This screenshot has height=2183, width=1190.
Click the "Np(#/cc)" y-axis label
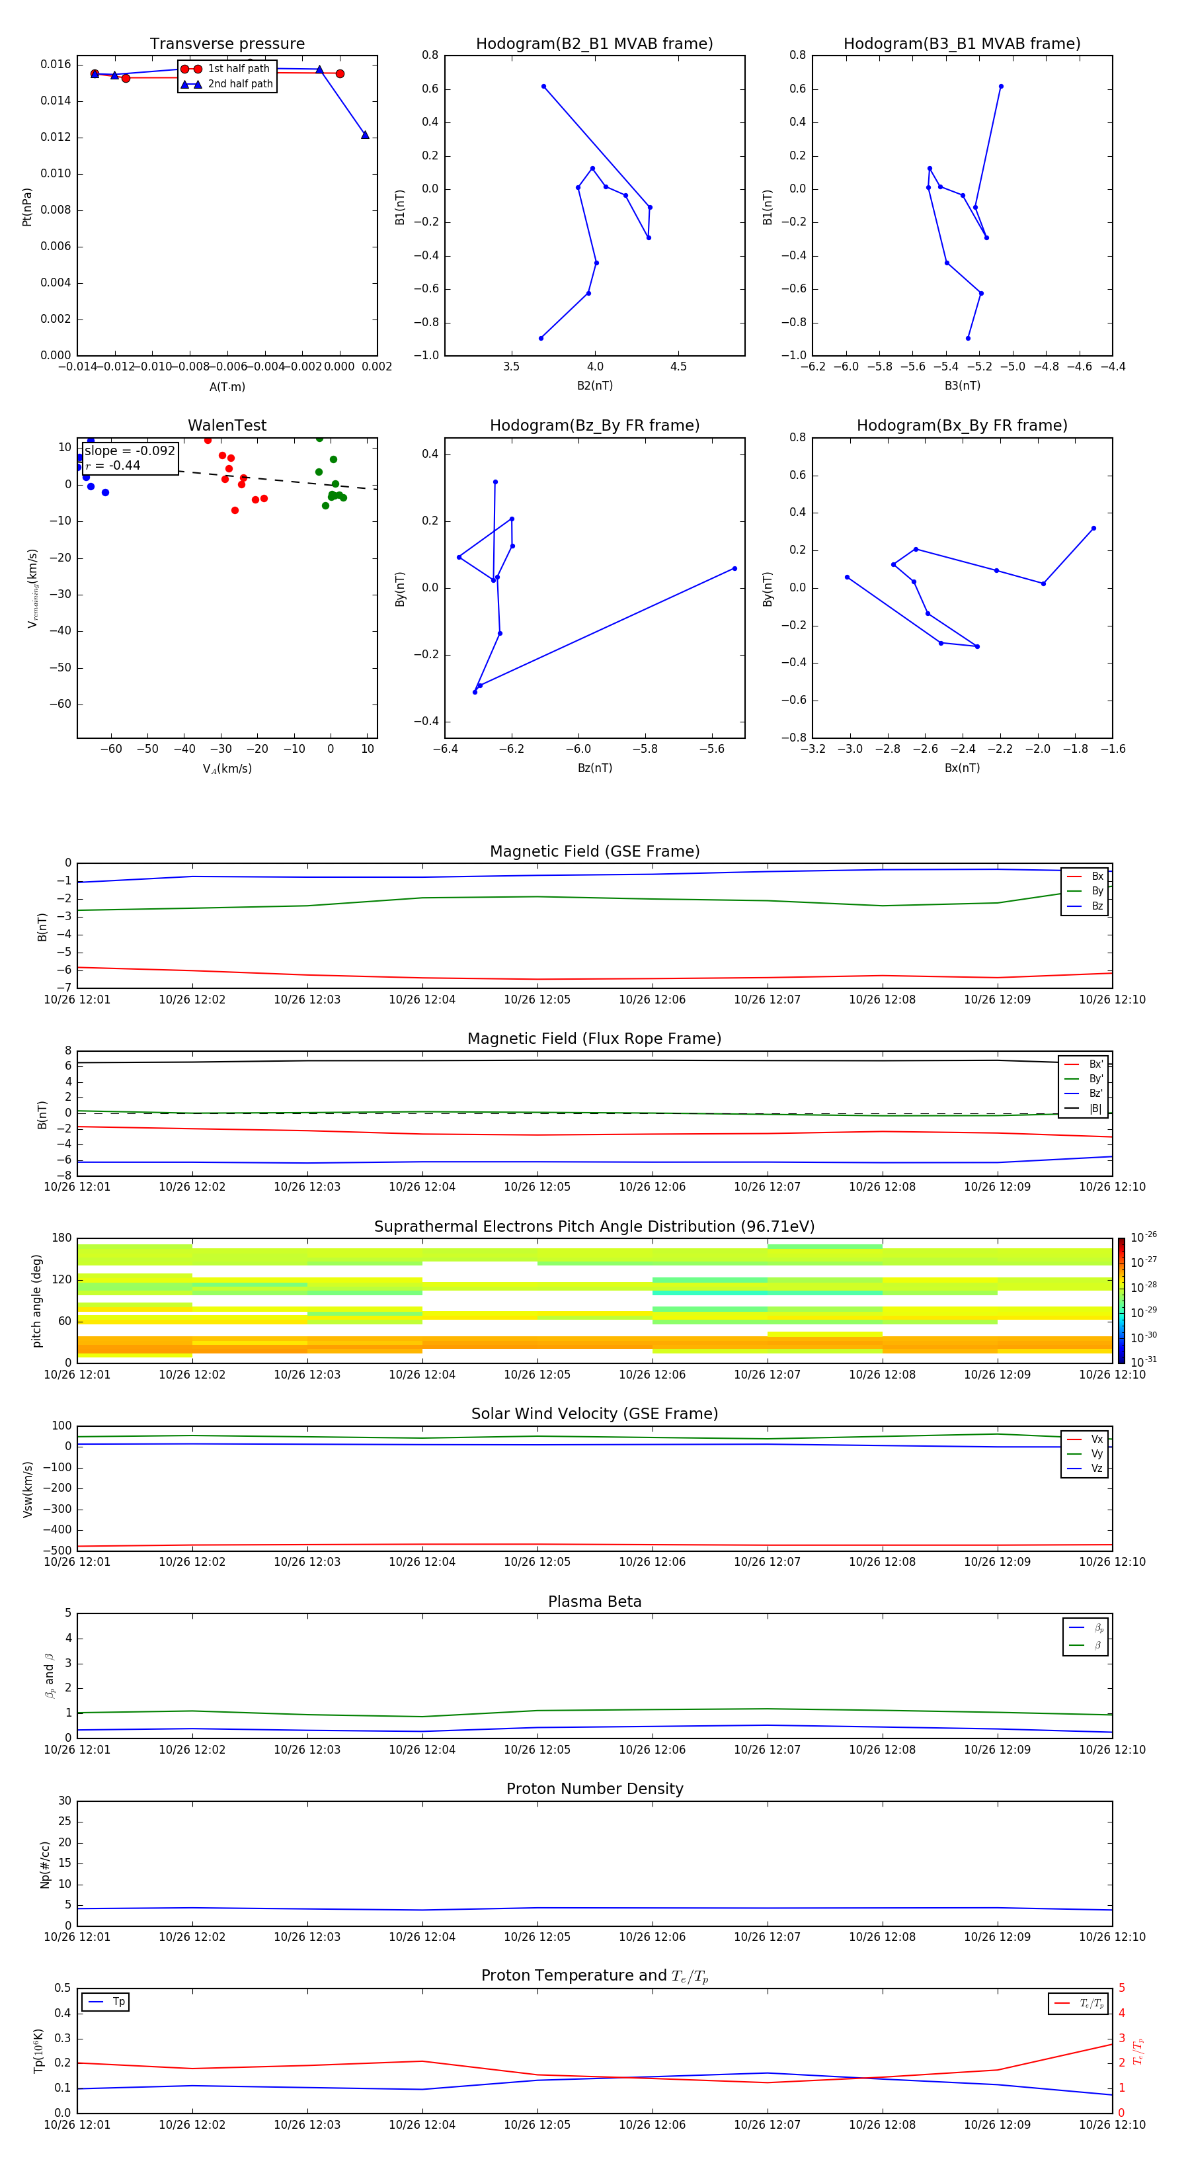[45, 1864]
